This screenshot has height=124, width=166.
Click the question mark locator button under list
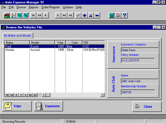click(x=21, y=95)
